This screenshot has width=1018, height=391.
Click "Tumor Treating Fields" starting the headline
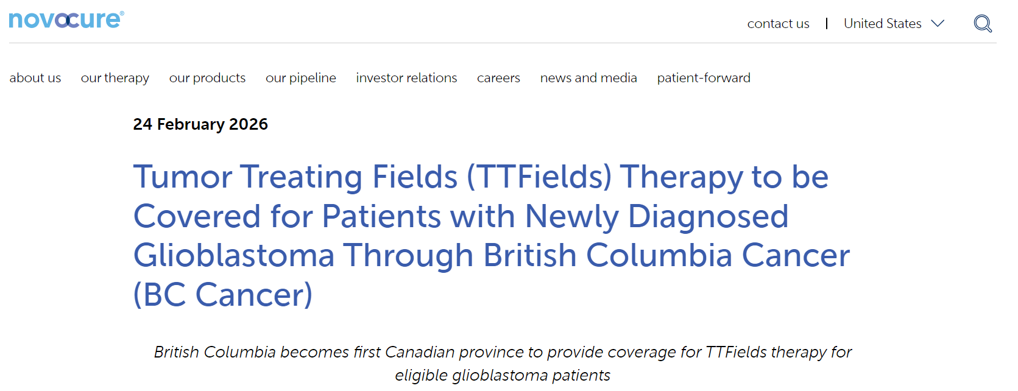(x=295, y=177)
